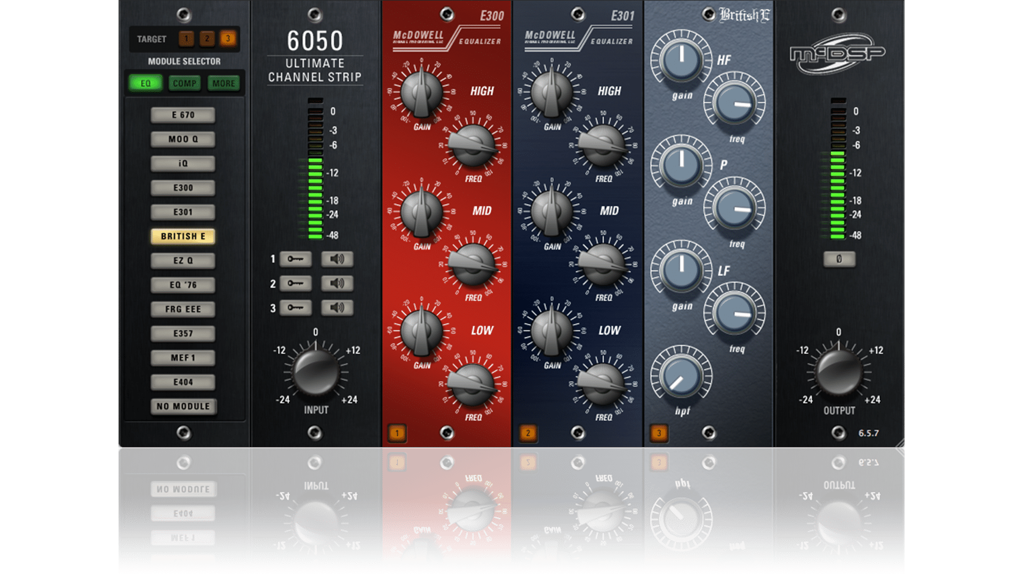Click the British E title logo

745,15
